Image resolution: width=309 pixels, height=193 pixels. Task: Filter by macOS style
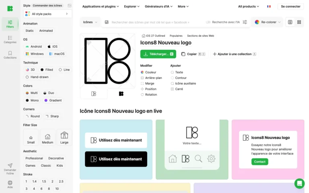tap(57, 54)
